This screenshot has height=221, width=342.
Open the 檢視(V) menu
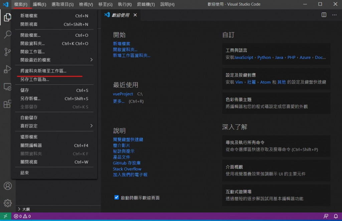86,4
